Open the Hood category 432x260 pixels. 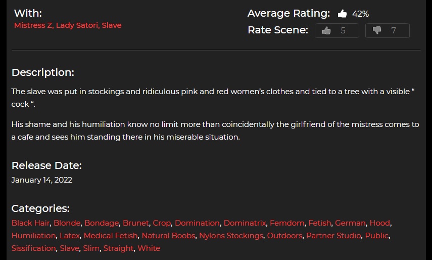(379, 223)
